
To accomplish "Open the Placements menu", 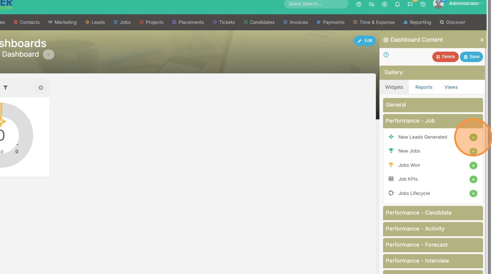I will (188, 22).
